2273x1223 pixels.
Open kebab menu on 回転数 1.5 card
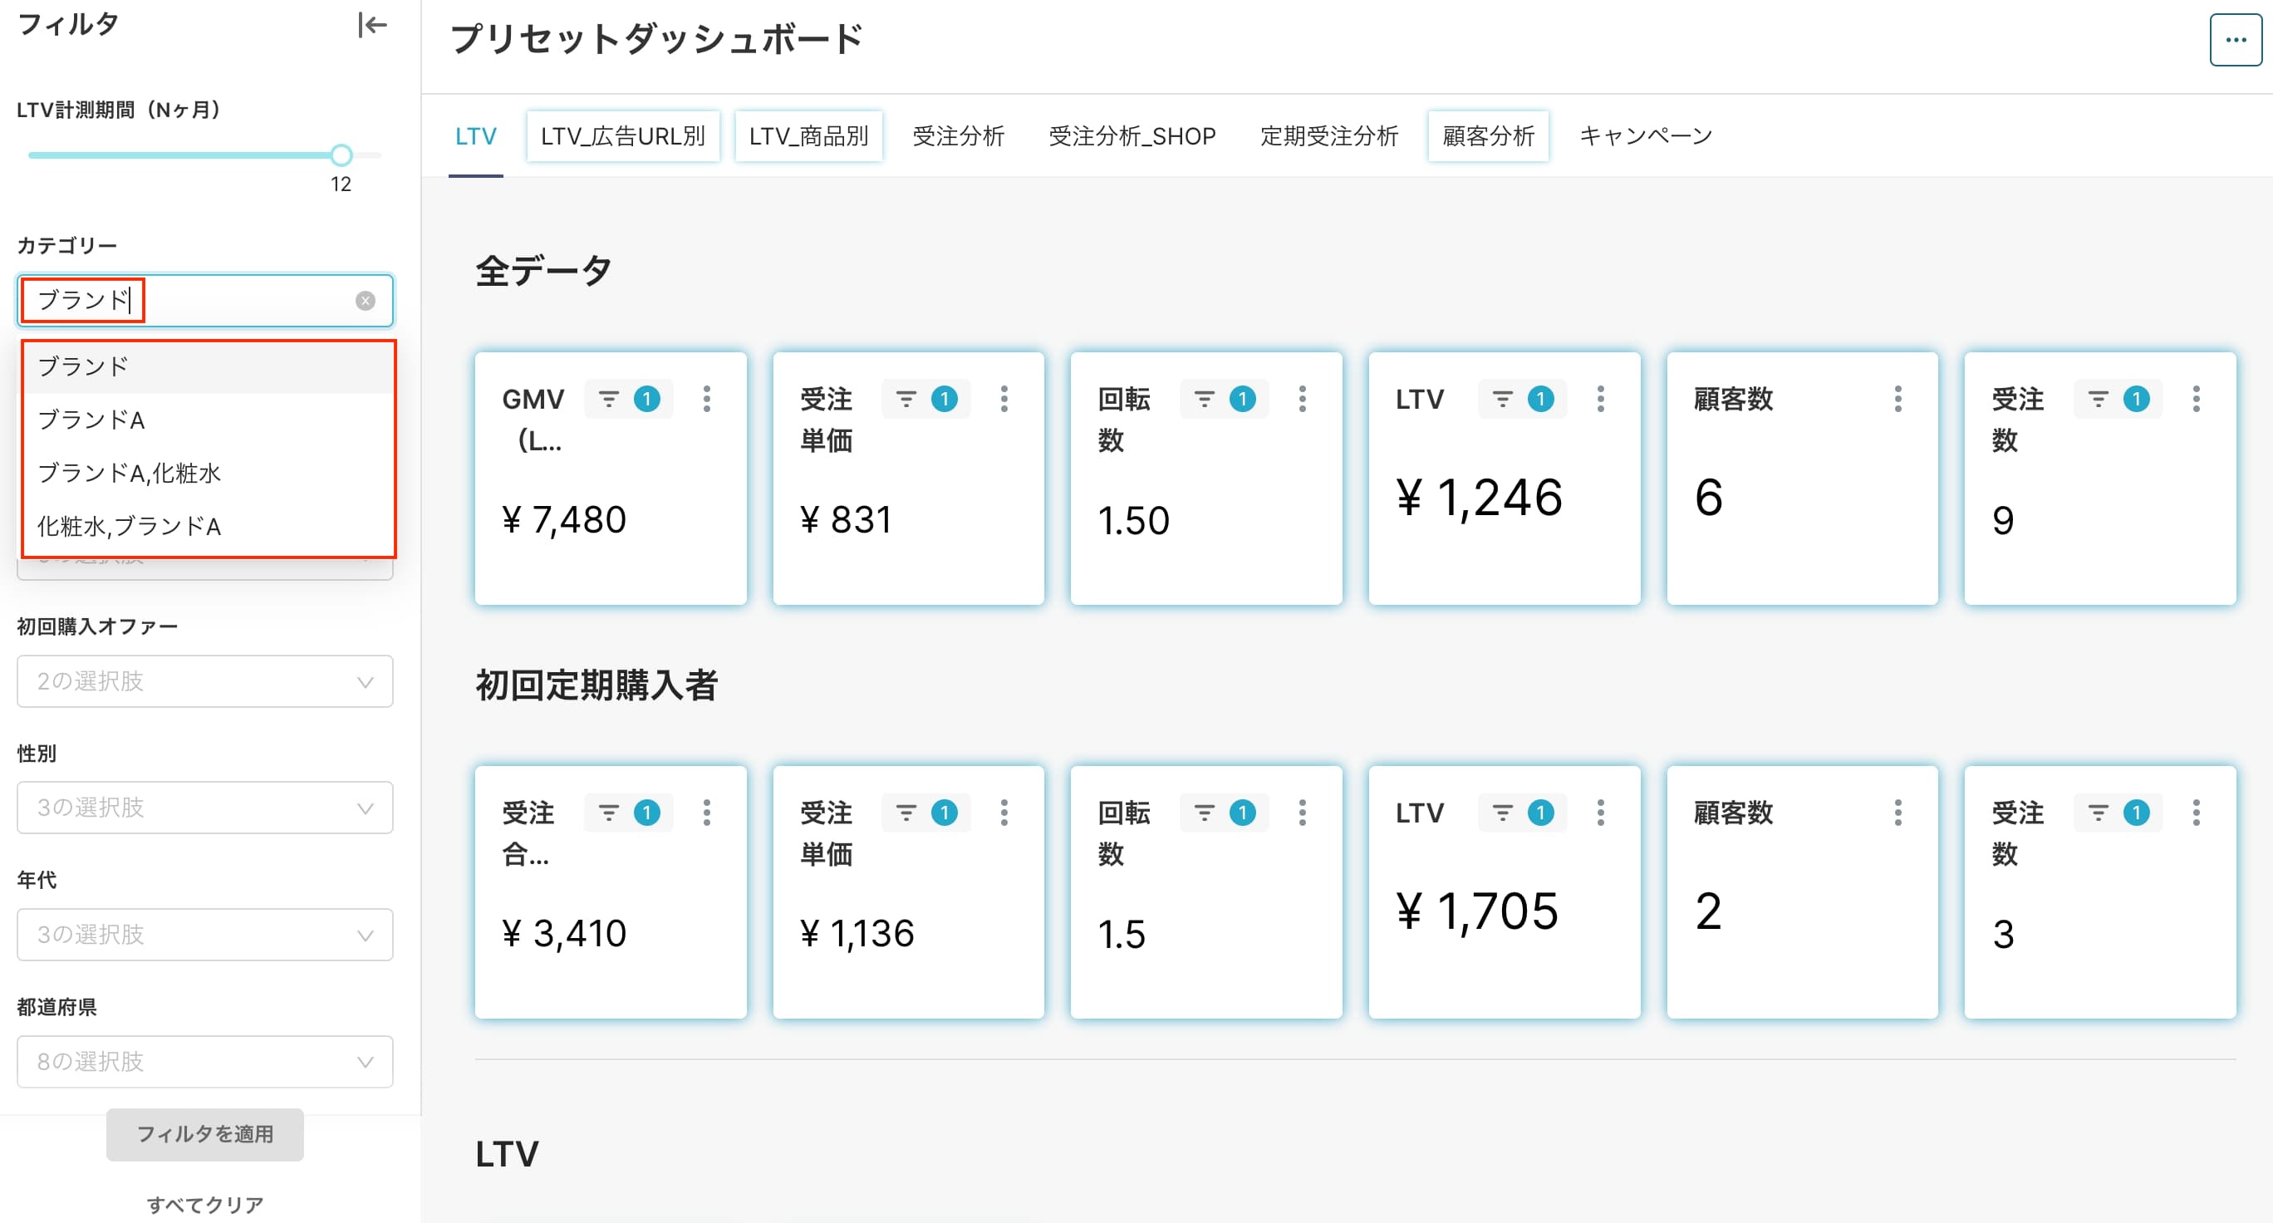(x=1303, y=813)
